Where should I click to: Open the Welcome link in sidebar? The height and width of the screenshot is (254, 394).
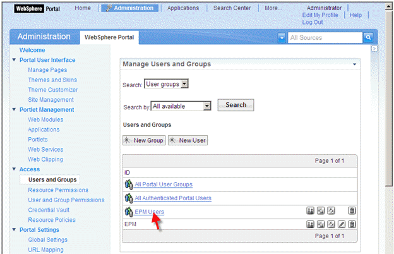(x=32, y=50)
